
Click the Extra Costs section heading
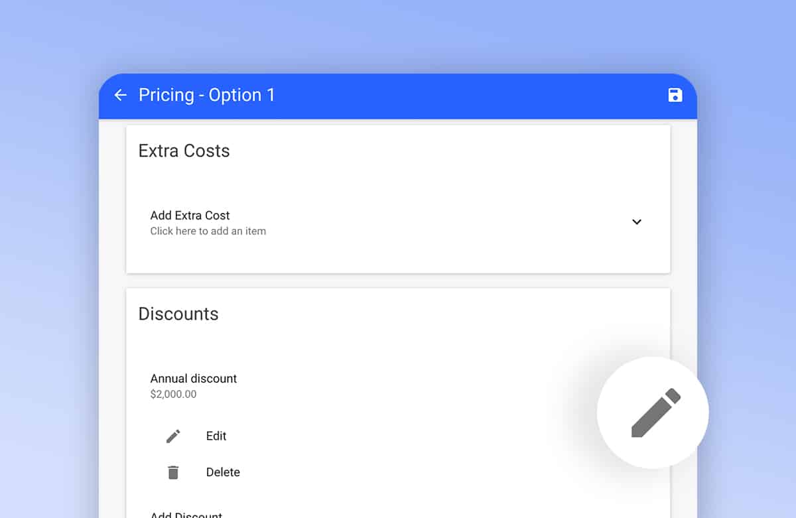pos(184,151)
